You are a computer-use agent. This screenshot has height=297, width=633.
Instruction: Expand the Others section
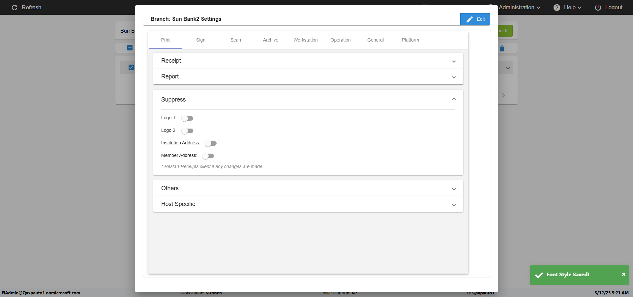pos(308,189)
